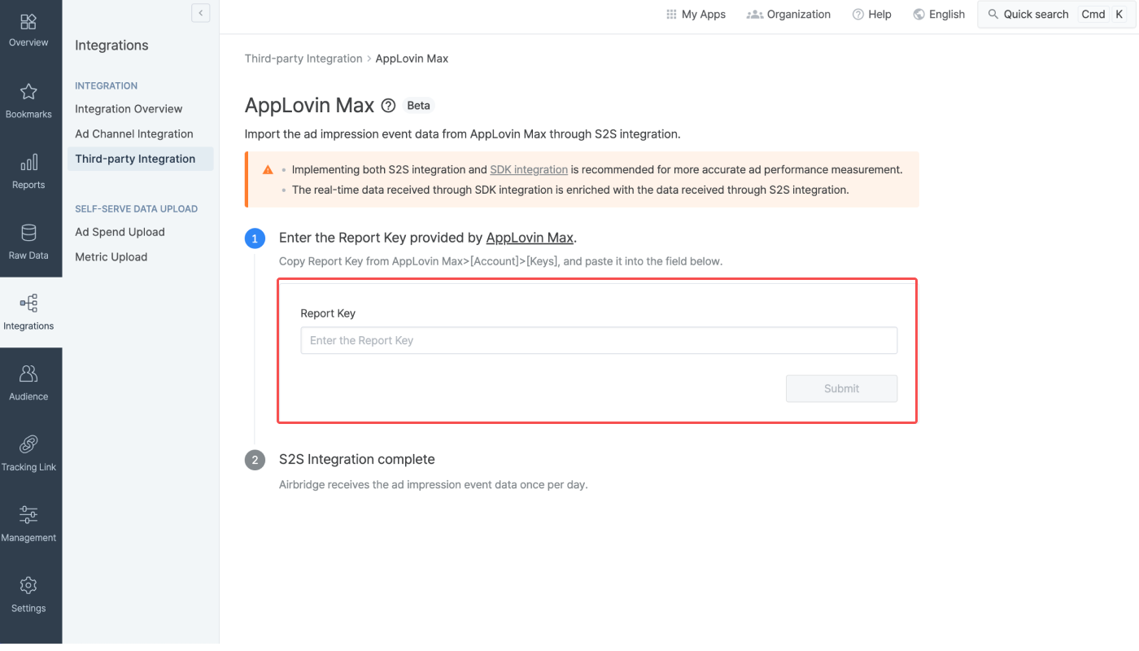This screenshot has height=651, width=1139.
Task: Focus the Report Key input field
Action: click(599, 340)
